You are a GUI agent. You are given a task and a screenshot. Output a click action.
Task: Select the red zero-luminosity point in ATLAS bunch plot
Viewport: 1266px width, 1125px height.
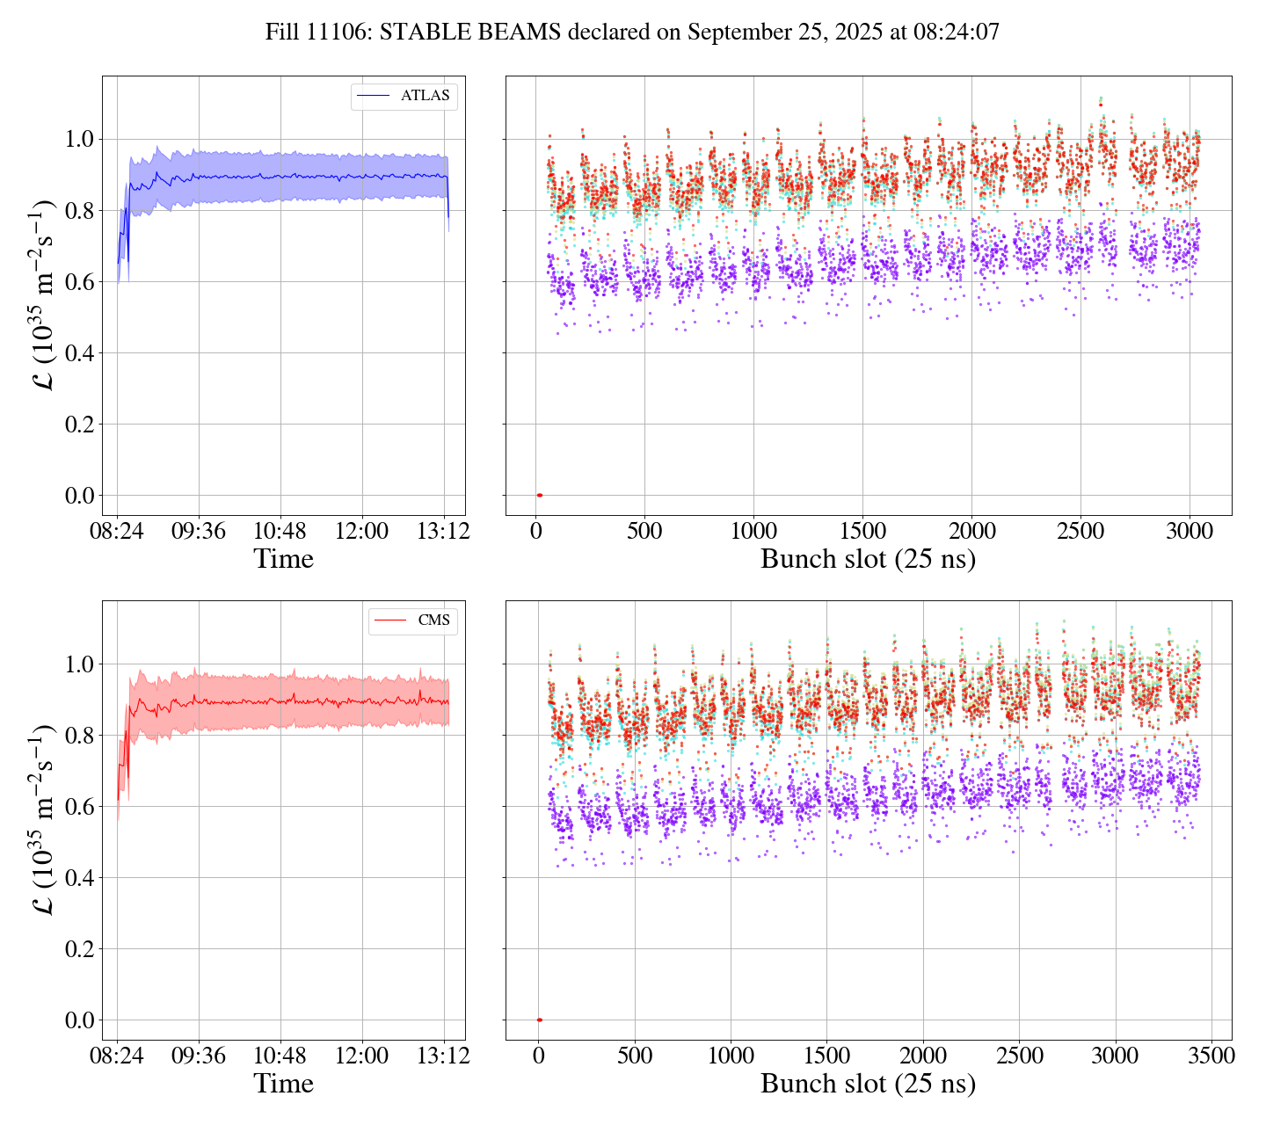539,496
